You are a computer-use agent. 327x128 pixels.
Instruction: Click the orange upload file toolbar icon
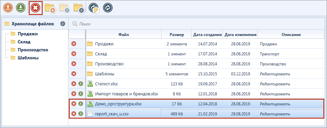[8, 8]
